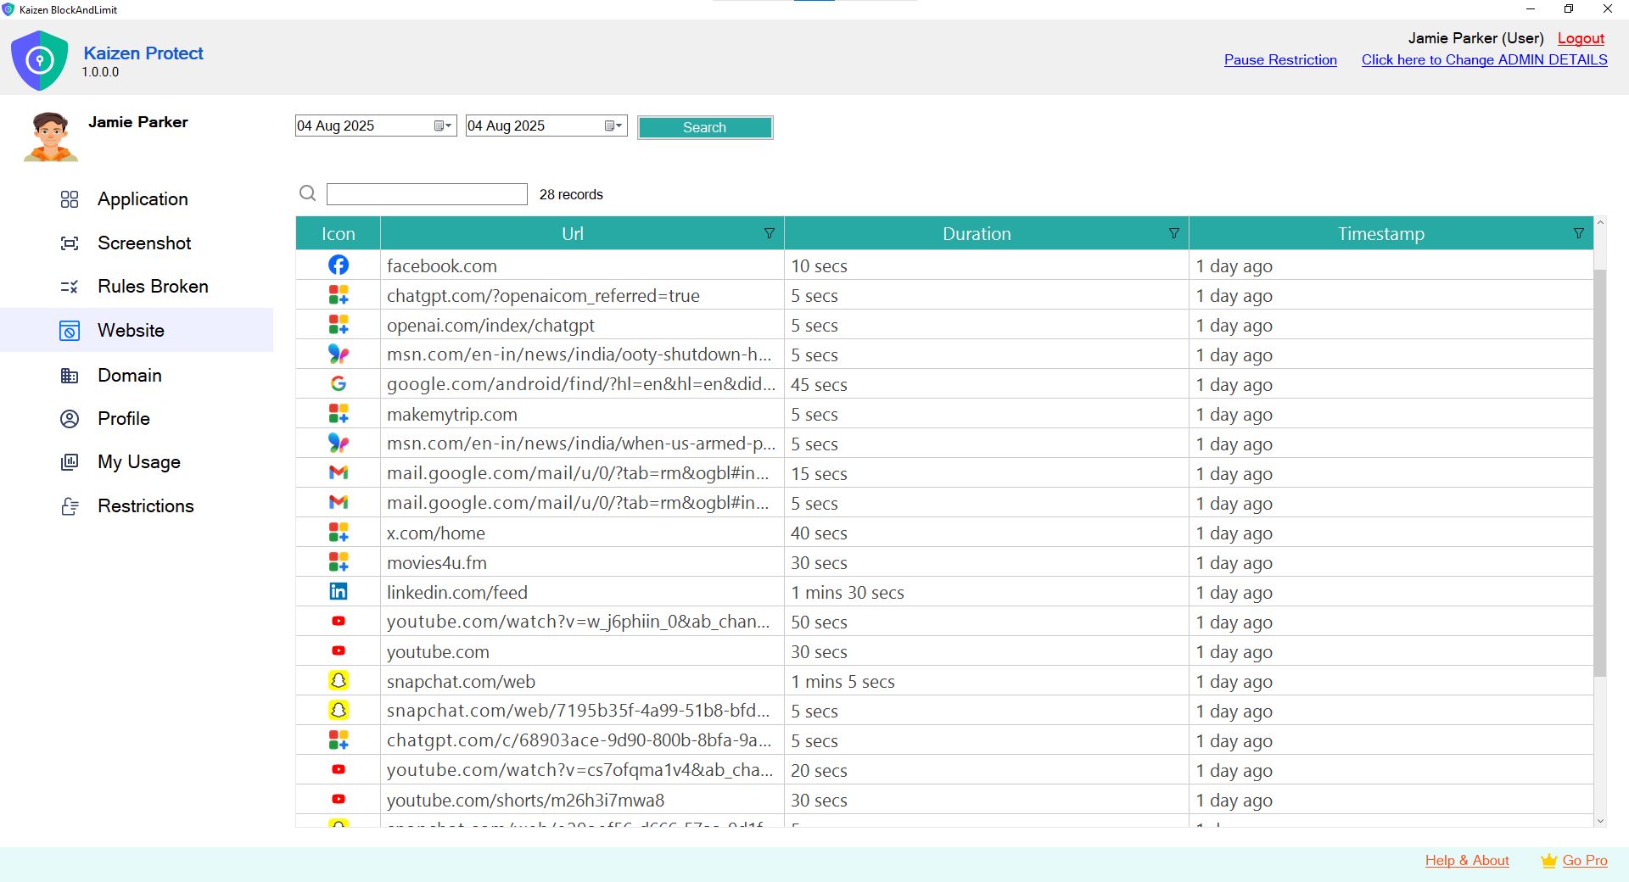Click the MSN icon in ooty-shutdown row
Screen dimensions: 1629x882
click(x=339, y=354)
